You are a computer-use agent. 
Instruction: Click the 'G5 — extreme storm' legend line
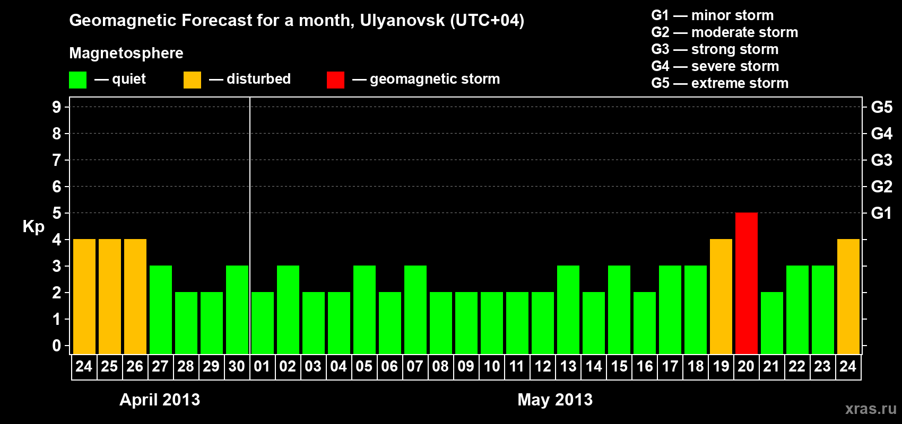720,83
